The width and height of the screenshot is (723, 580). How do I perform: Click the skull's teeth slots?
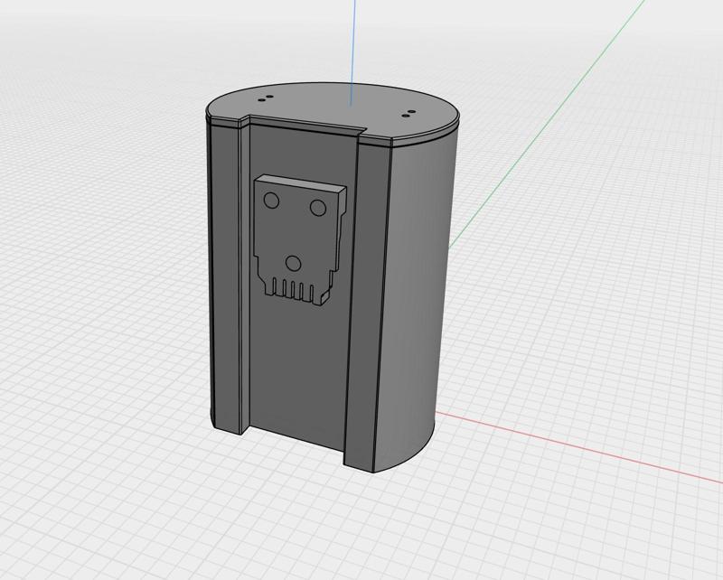tap(293, 289)
